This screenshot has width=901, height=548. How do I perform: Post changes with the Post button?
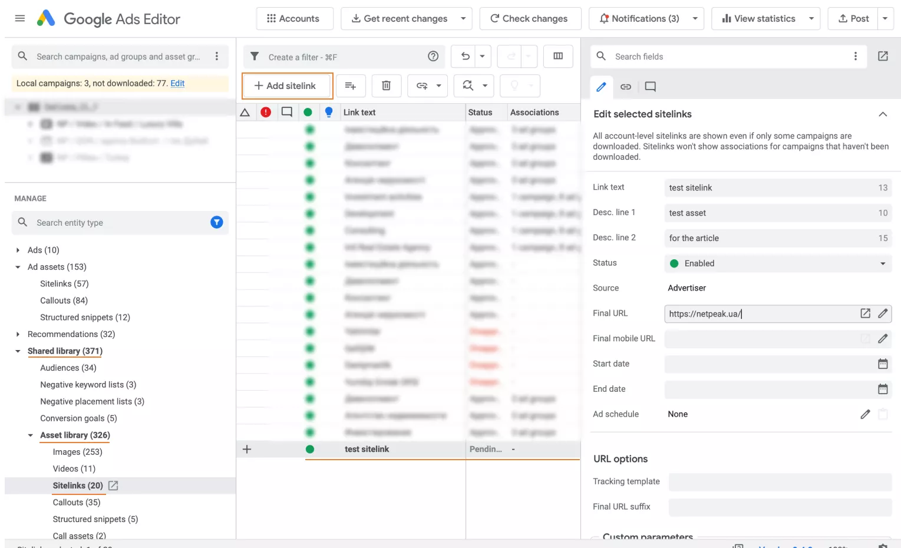coord(853,18)
